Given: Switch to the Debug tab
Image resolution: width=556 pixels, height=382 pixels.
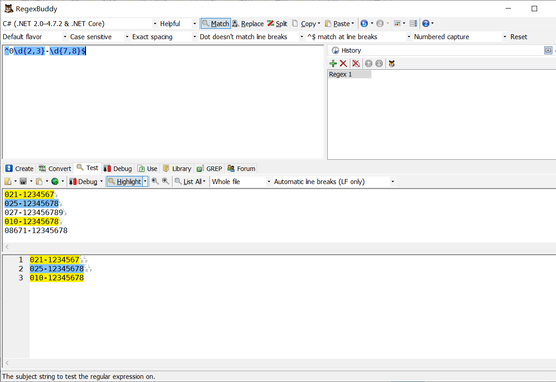Looking at the screenshot, I should (x=118, y=168).
